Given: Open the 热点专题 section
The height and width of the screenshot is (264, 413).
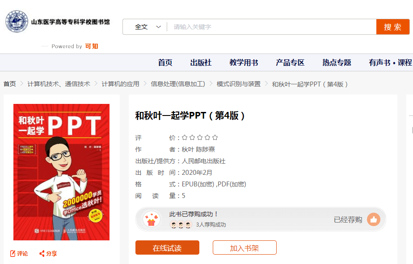Looking at the screenshot, I should pos(337,63).
